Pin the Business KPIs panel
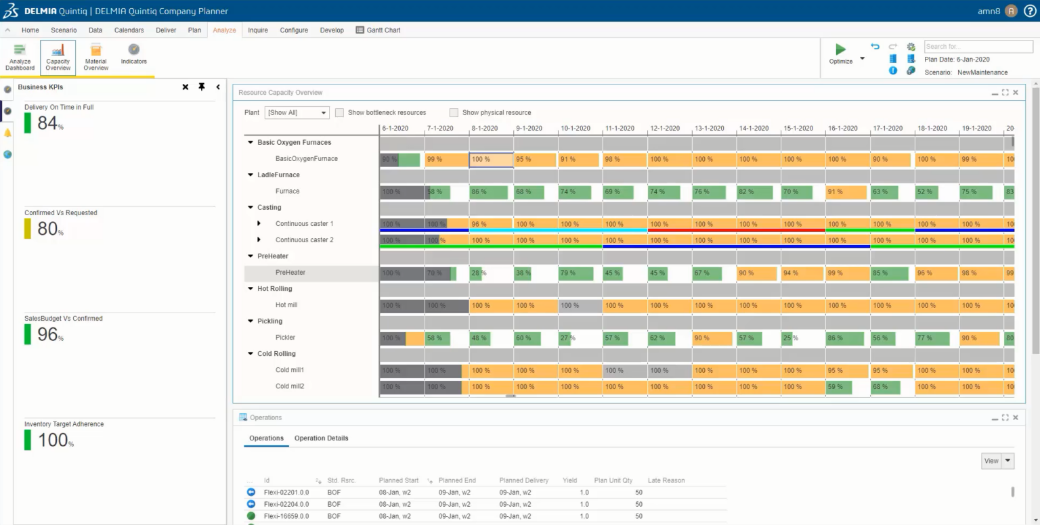The image size is (1040, 525). coord(201,87)
